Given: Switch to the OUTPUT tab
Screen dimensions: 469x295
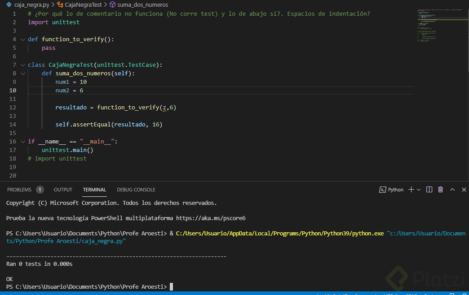Looking at the screenshot, I should click(x=63, y=190).
